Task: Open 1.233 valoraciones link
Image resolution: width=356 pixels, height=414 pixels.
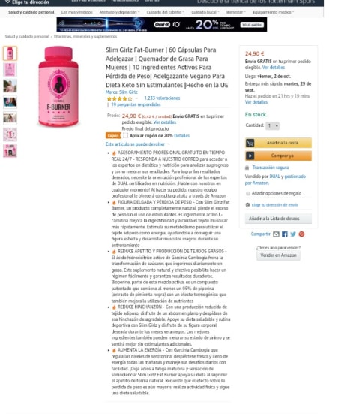Action: click(162, 98)
